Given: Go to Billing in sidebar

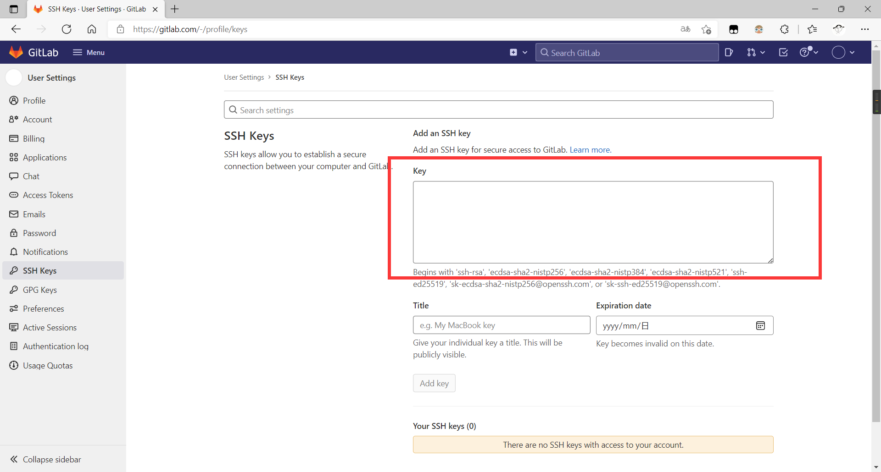Looking at the screenshot, I should pyautogui.click(x=63, y=138).
